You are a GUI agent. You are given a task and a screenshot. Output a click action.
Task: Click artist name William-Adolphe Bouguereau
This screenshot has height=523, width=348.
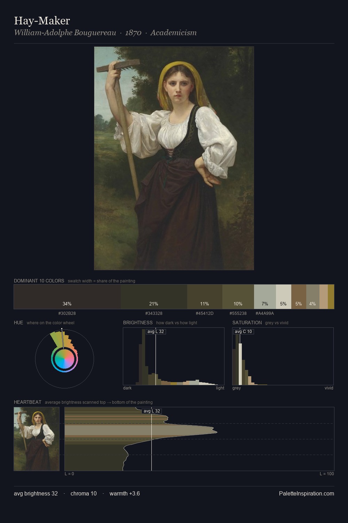(65, 32)
